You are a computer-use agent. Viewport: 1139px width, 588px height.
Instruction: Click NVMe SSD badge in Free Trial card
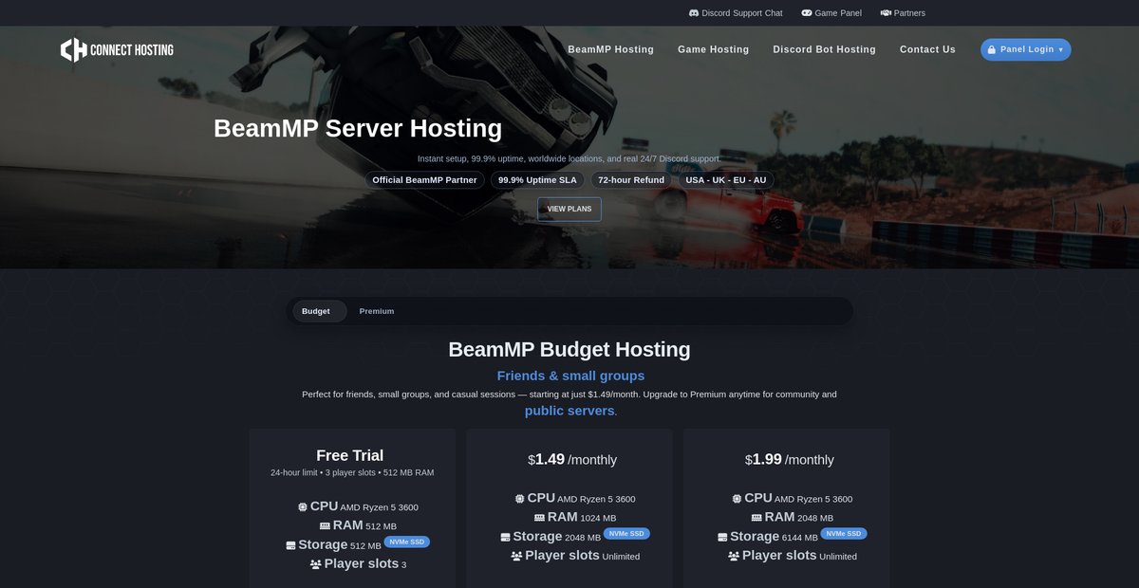pyautogui.click(x=407, y=542)
